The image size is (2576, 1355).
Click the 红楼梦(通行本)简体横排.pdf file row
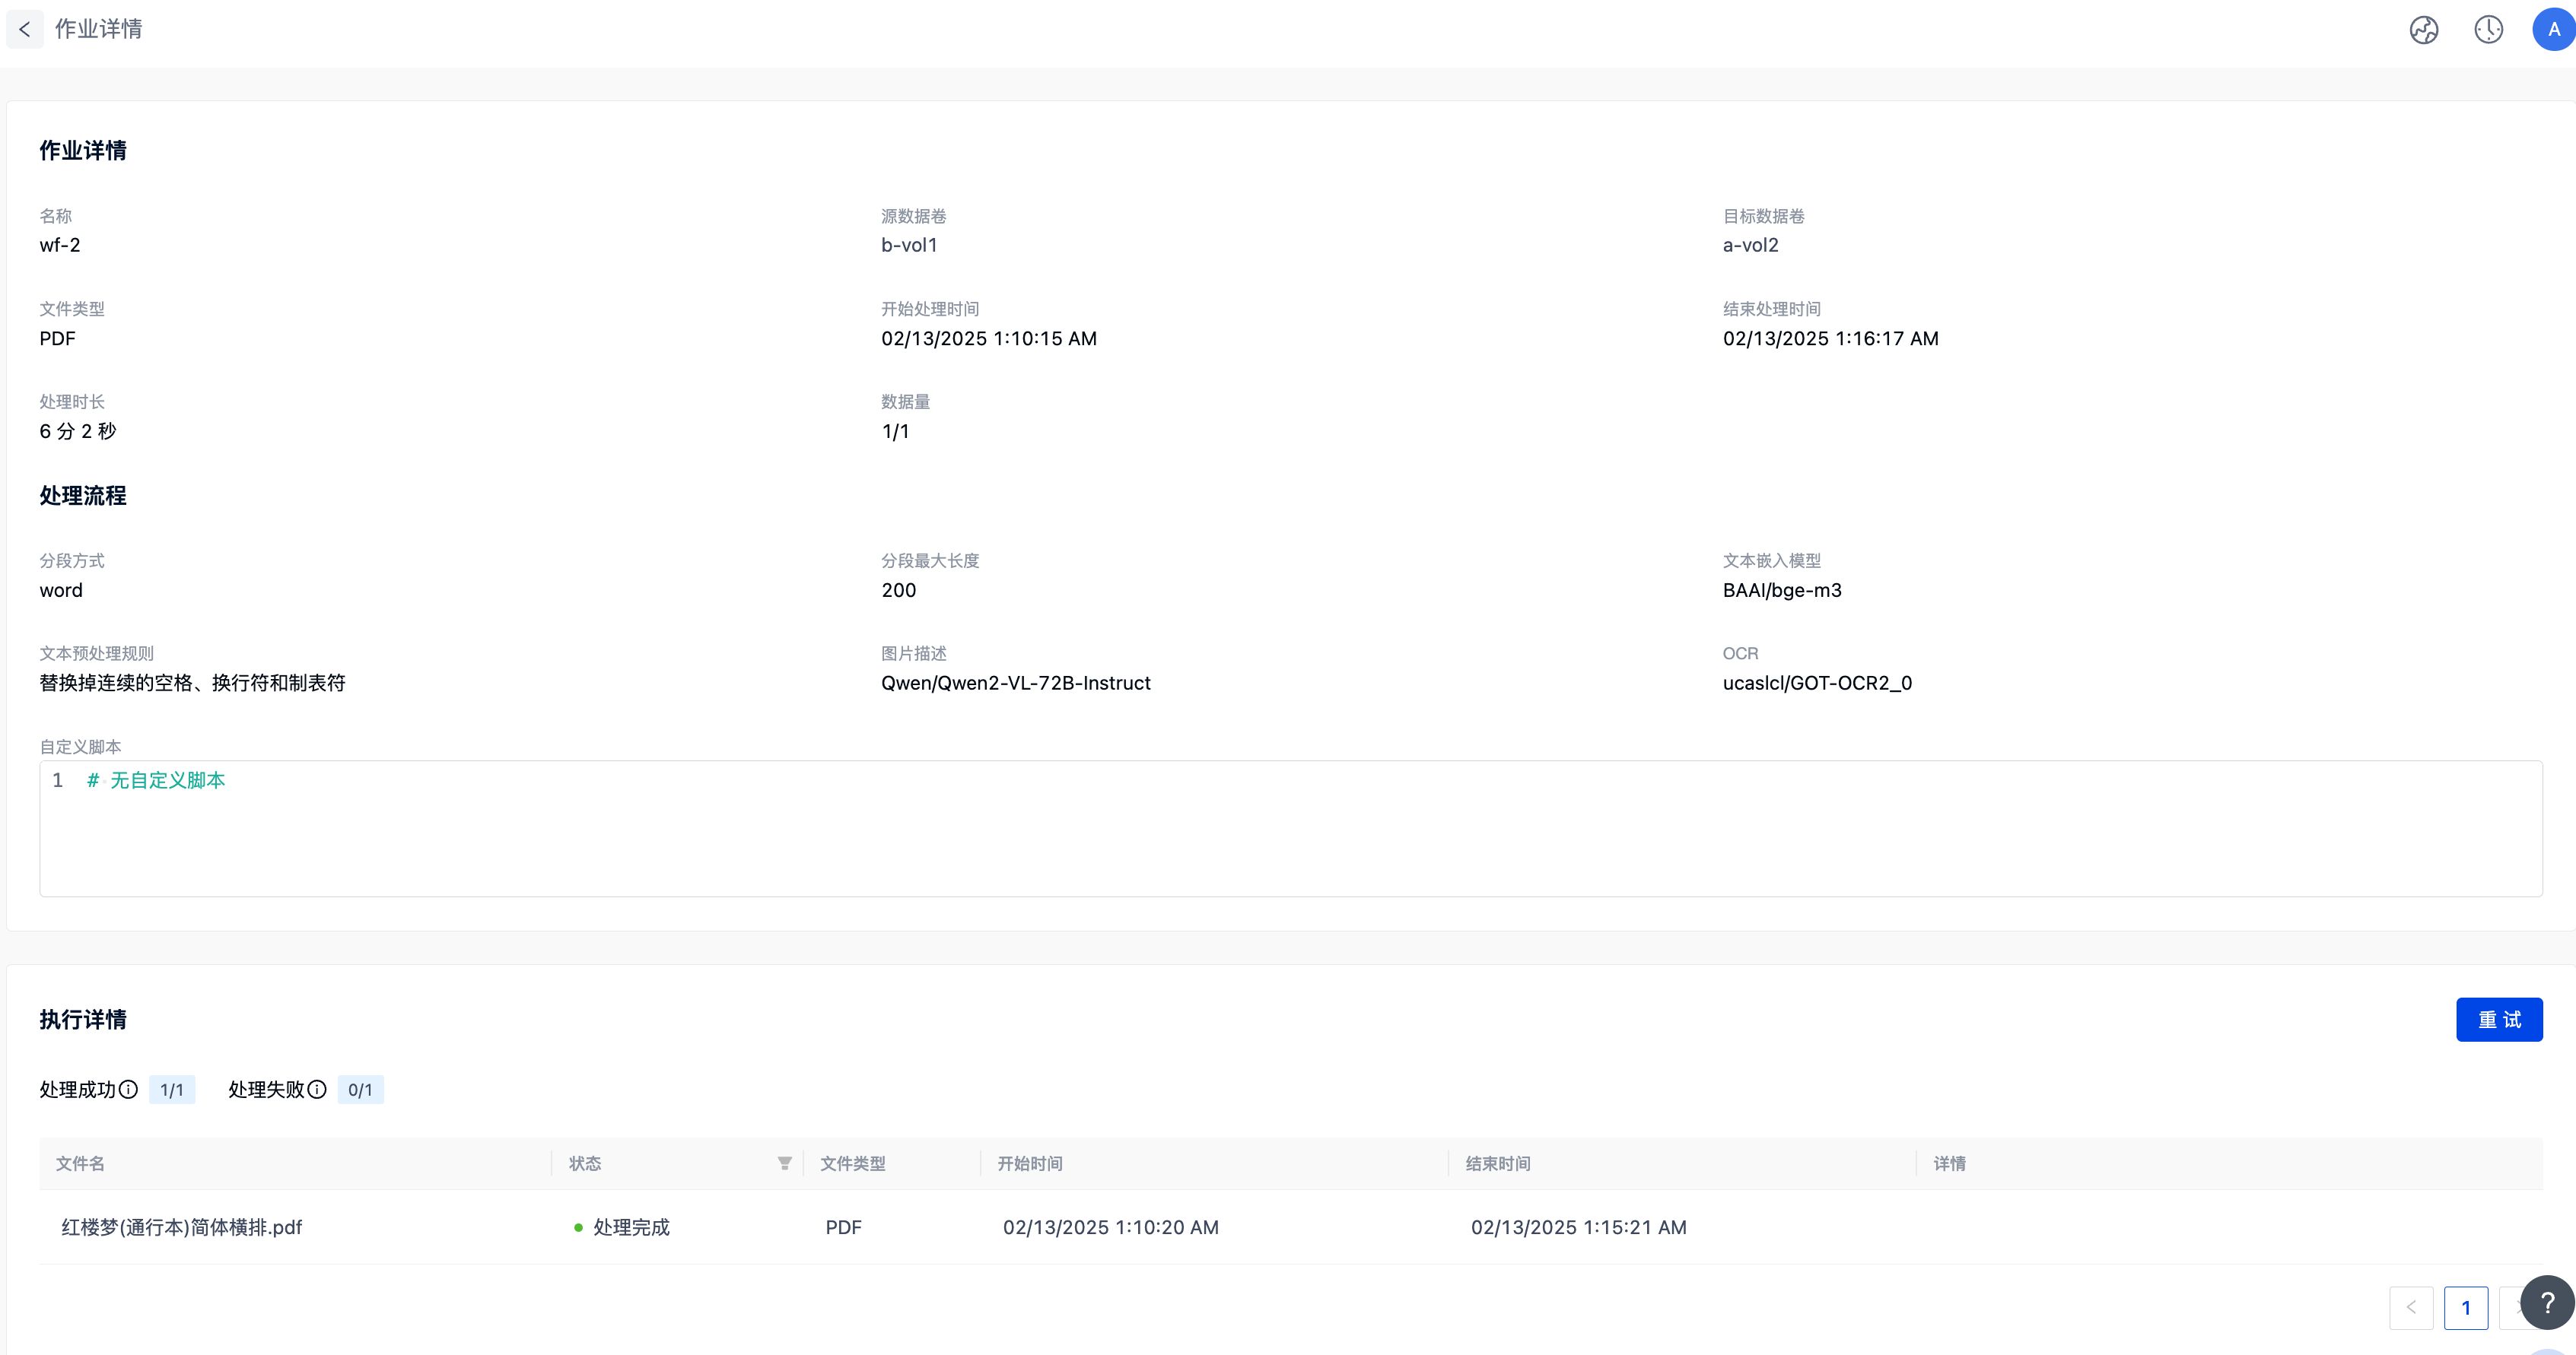click(182, 1227)
